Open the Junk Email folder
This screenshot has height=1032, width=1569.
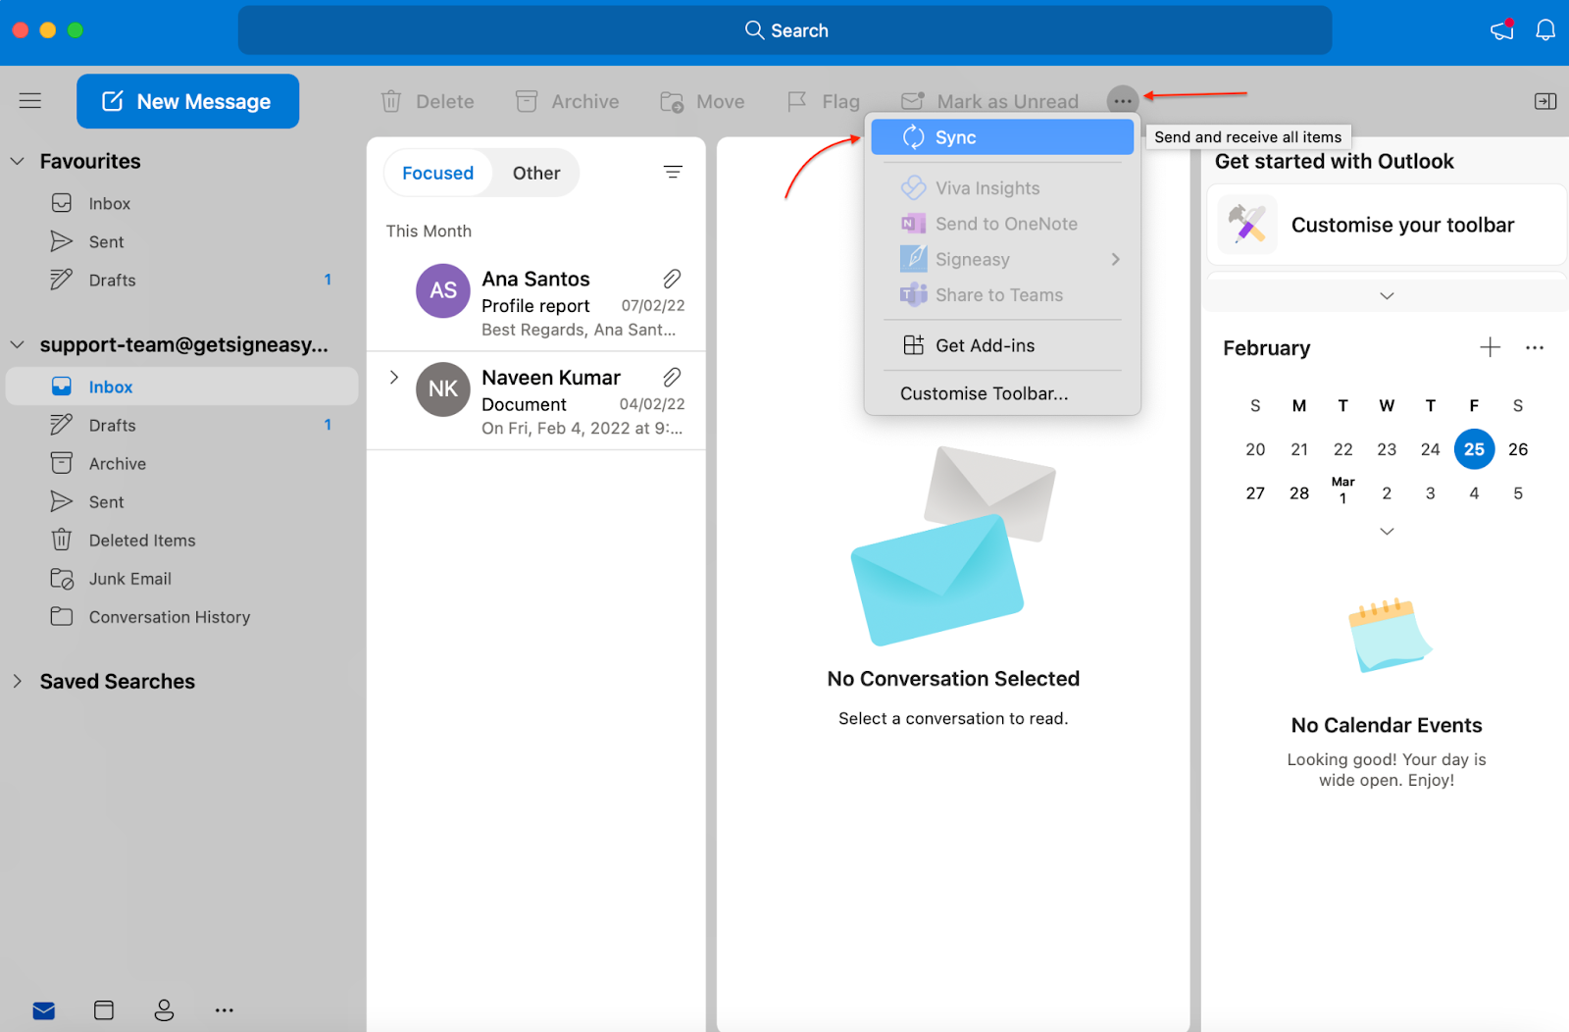point(181,579)
